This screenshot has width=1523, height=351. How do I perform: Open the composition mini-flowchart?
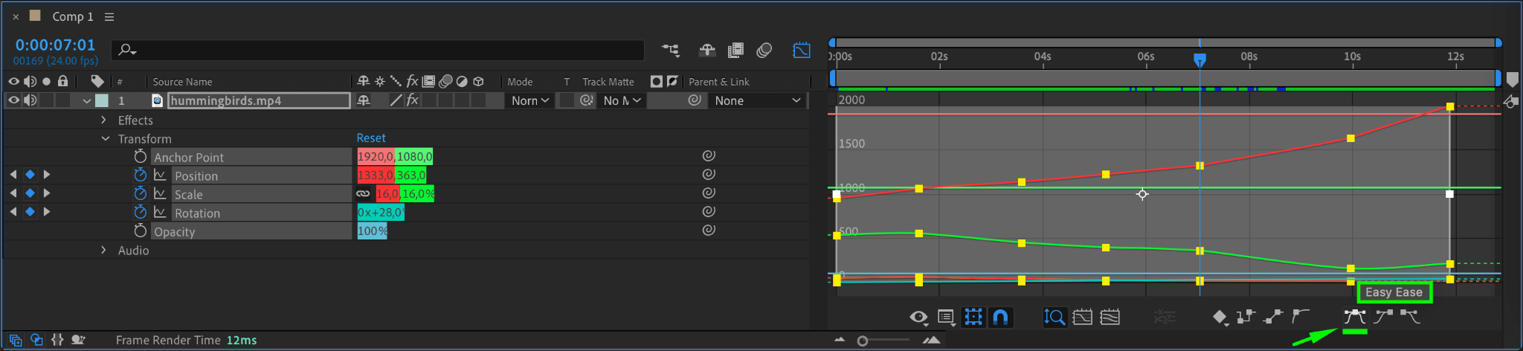coord(670,51)
